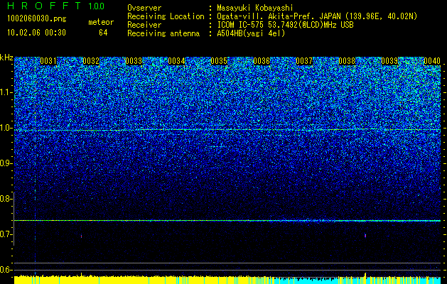The image size is (447, 284).
Task: Click the A504HB(yagi 4el) antenna text
Action: click(251, 33)
